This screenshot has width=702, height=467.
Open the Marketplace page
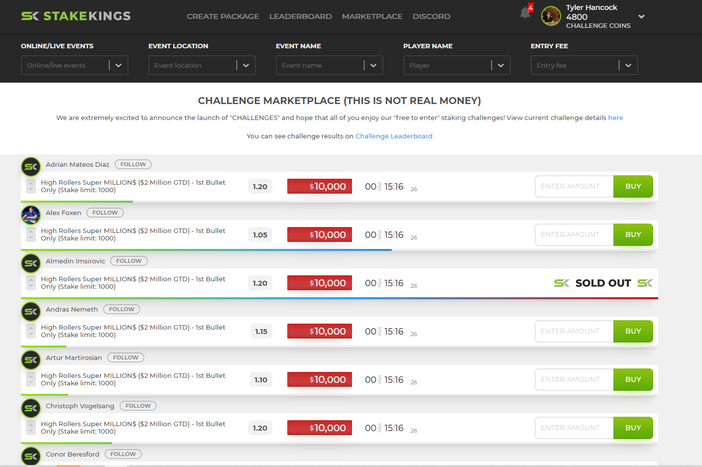tap(372, 16)
